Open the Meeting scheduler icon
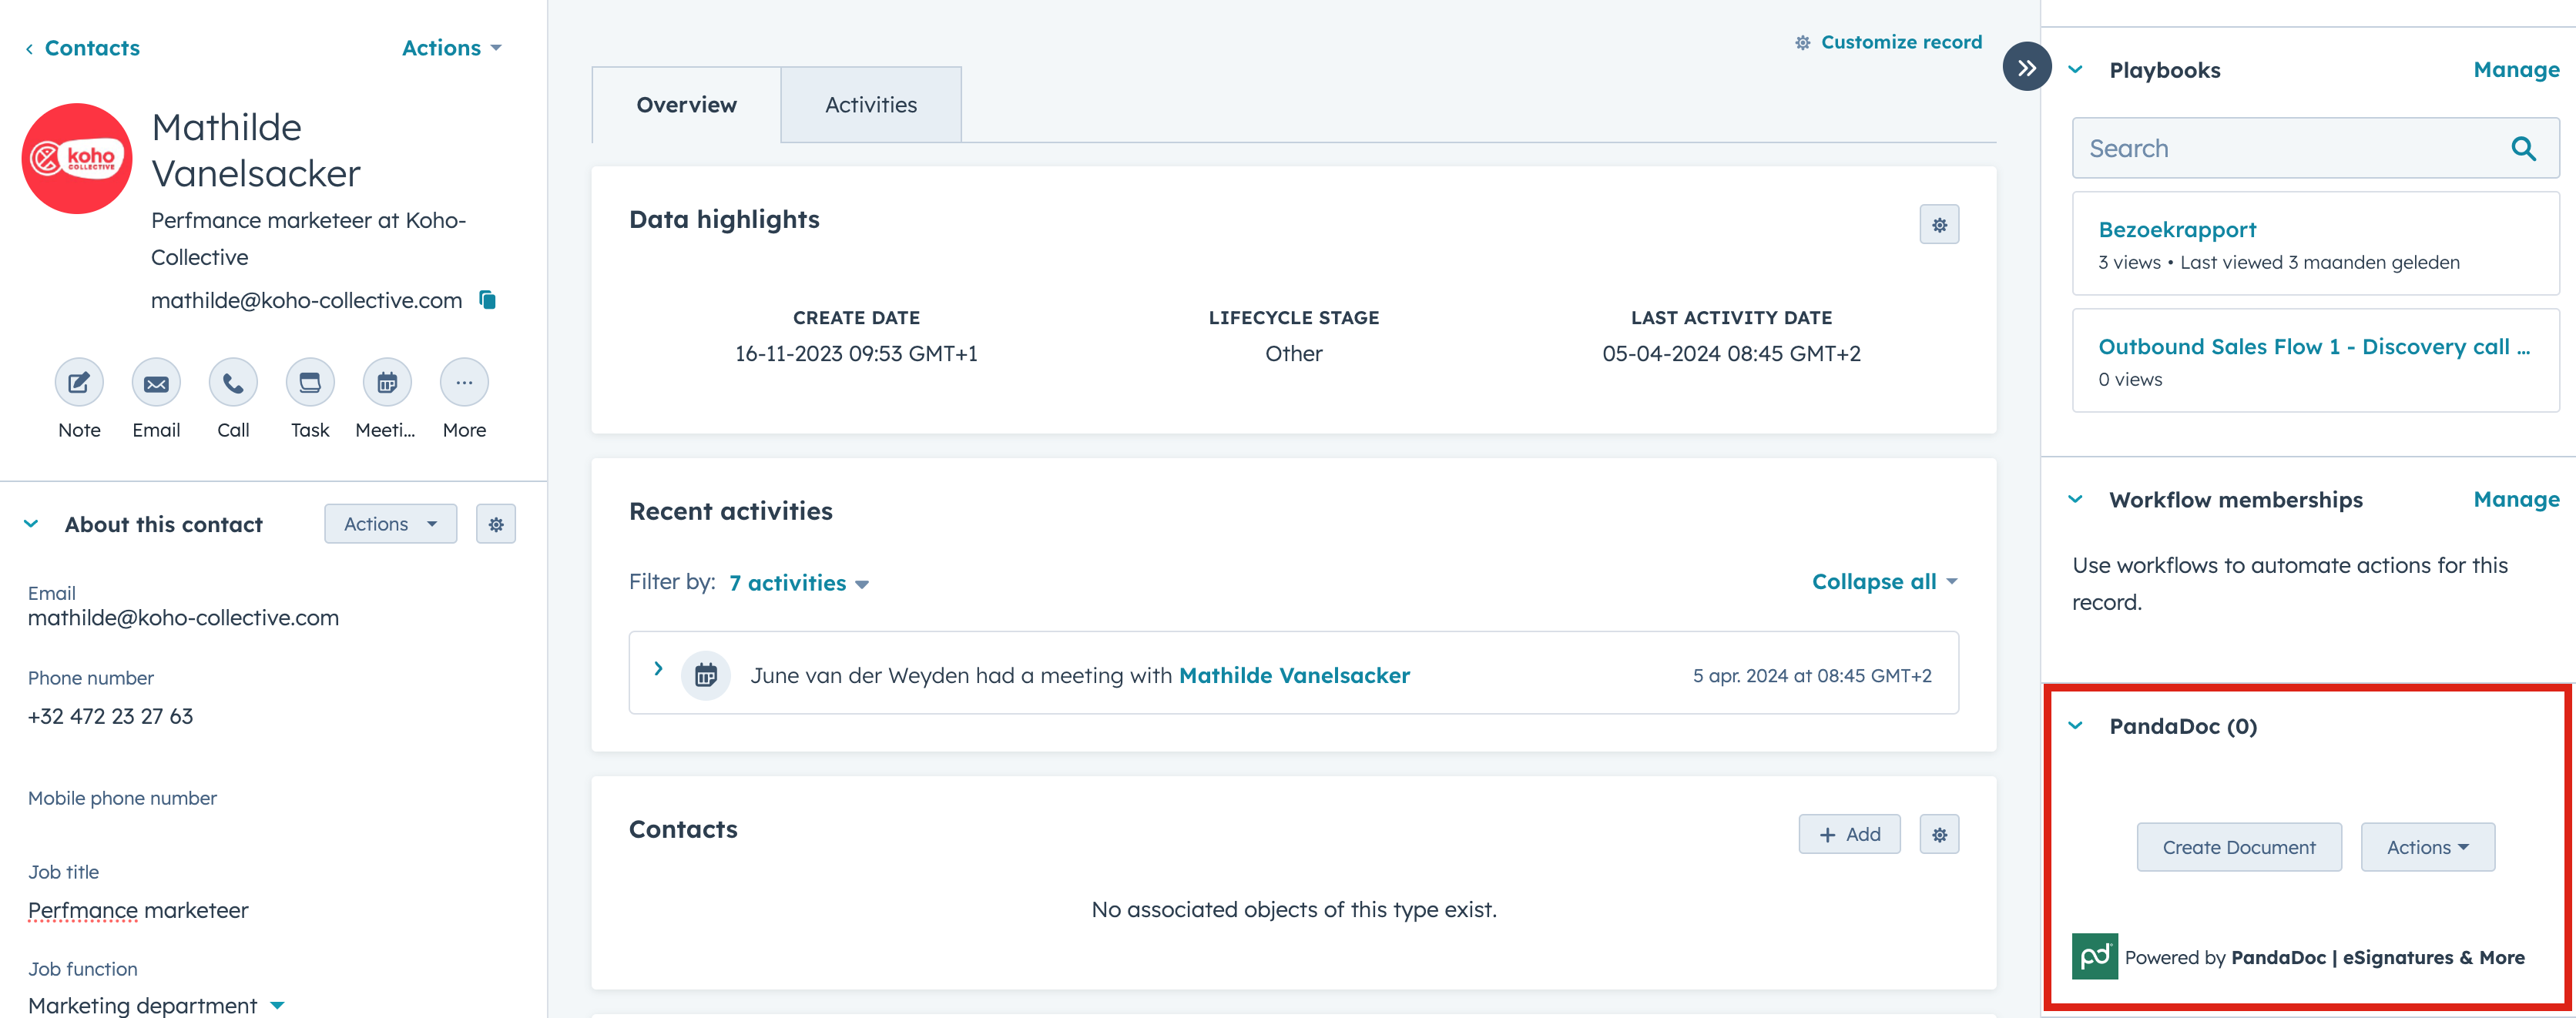2576x1018 pixels. pyautogui.click(x=386, y=382)
